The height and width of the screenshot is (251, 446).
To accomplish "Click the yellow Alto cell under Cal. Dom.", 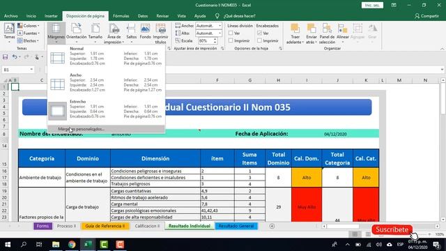I will coord(307,177).
